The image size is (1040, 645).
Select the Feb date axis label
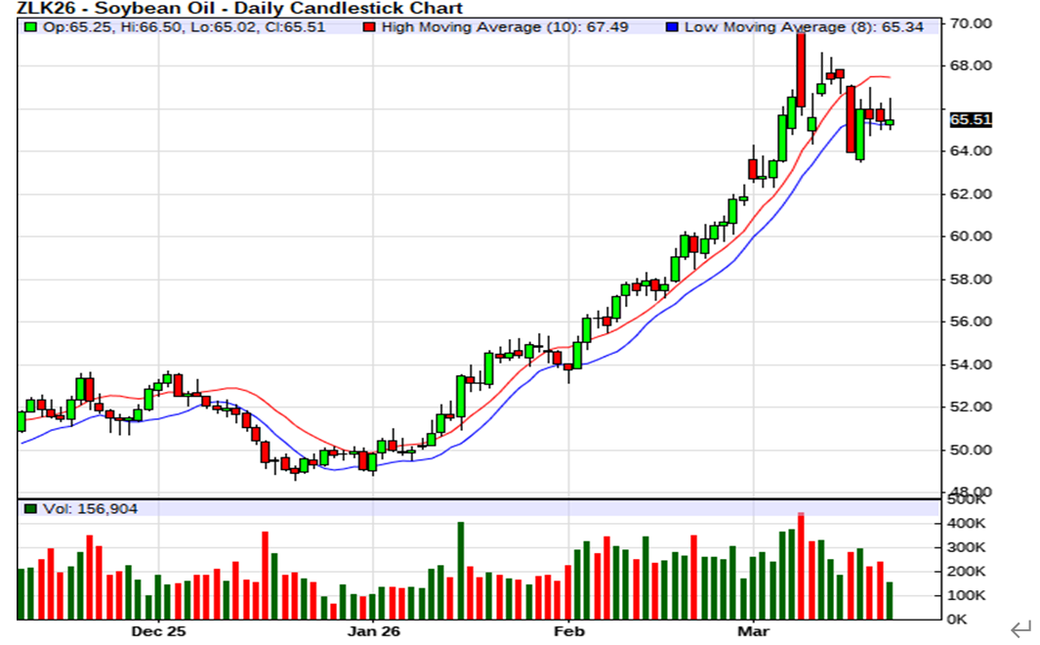(568, 631)
